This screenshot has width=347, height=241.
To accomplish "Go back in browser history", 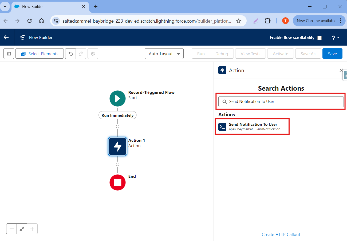I will (6, 21).
